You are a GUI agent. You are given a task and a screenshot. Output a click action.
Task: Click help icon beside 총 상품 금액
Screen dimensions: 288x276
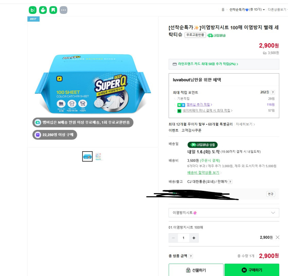(191, 256)
